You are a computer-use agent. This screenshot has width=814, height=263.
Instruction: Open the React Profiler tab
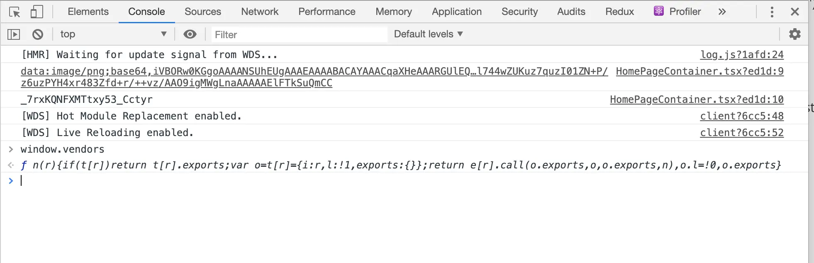tap(677, 12)
